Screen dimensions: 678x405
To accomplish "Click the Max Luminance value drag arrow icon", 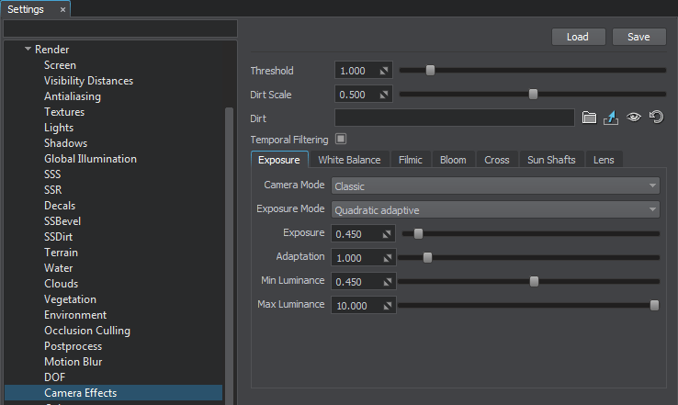I will [x=388, y=306].
